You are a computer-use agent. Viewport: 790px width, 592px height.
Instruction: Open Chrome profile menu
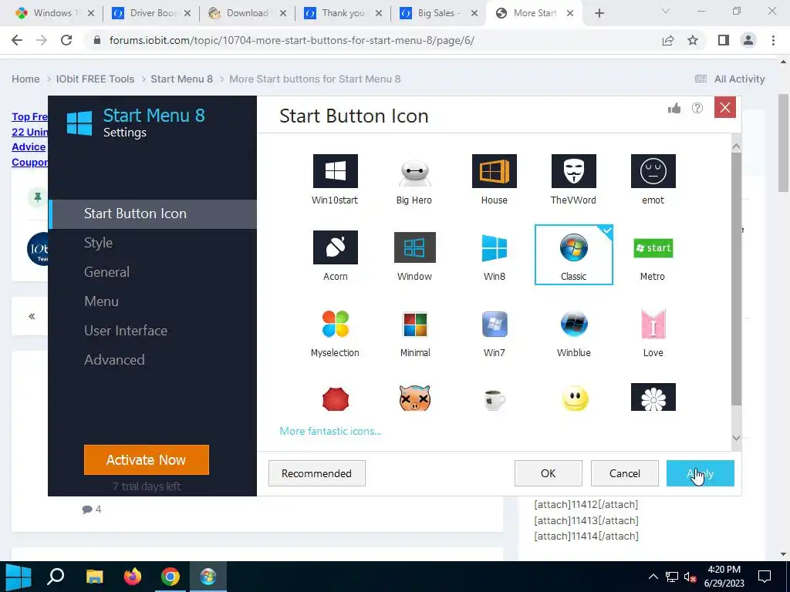tap(748, 40)
